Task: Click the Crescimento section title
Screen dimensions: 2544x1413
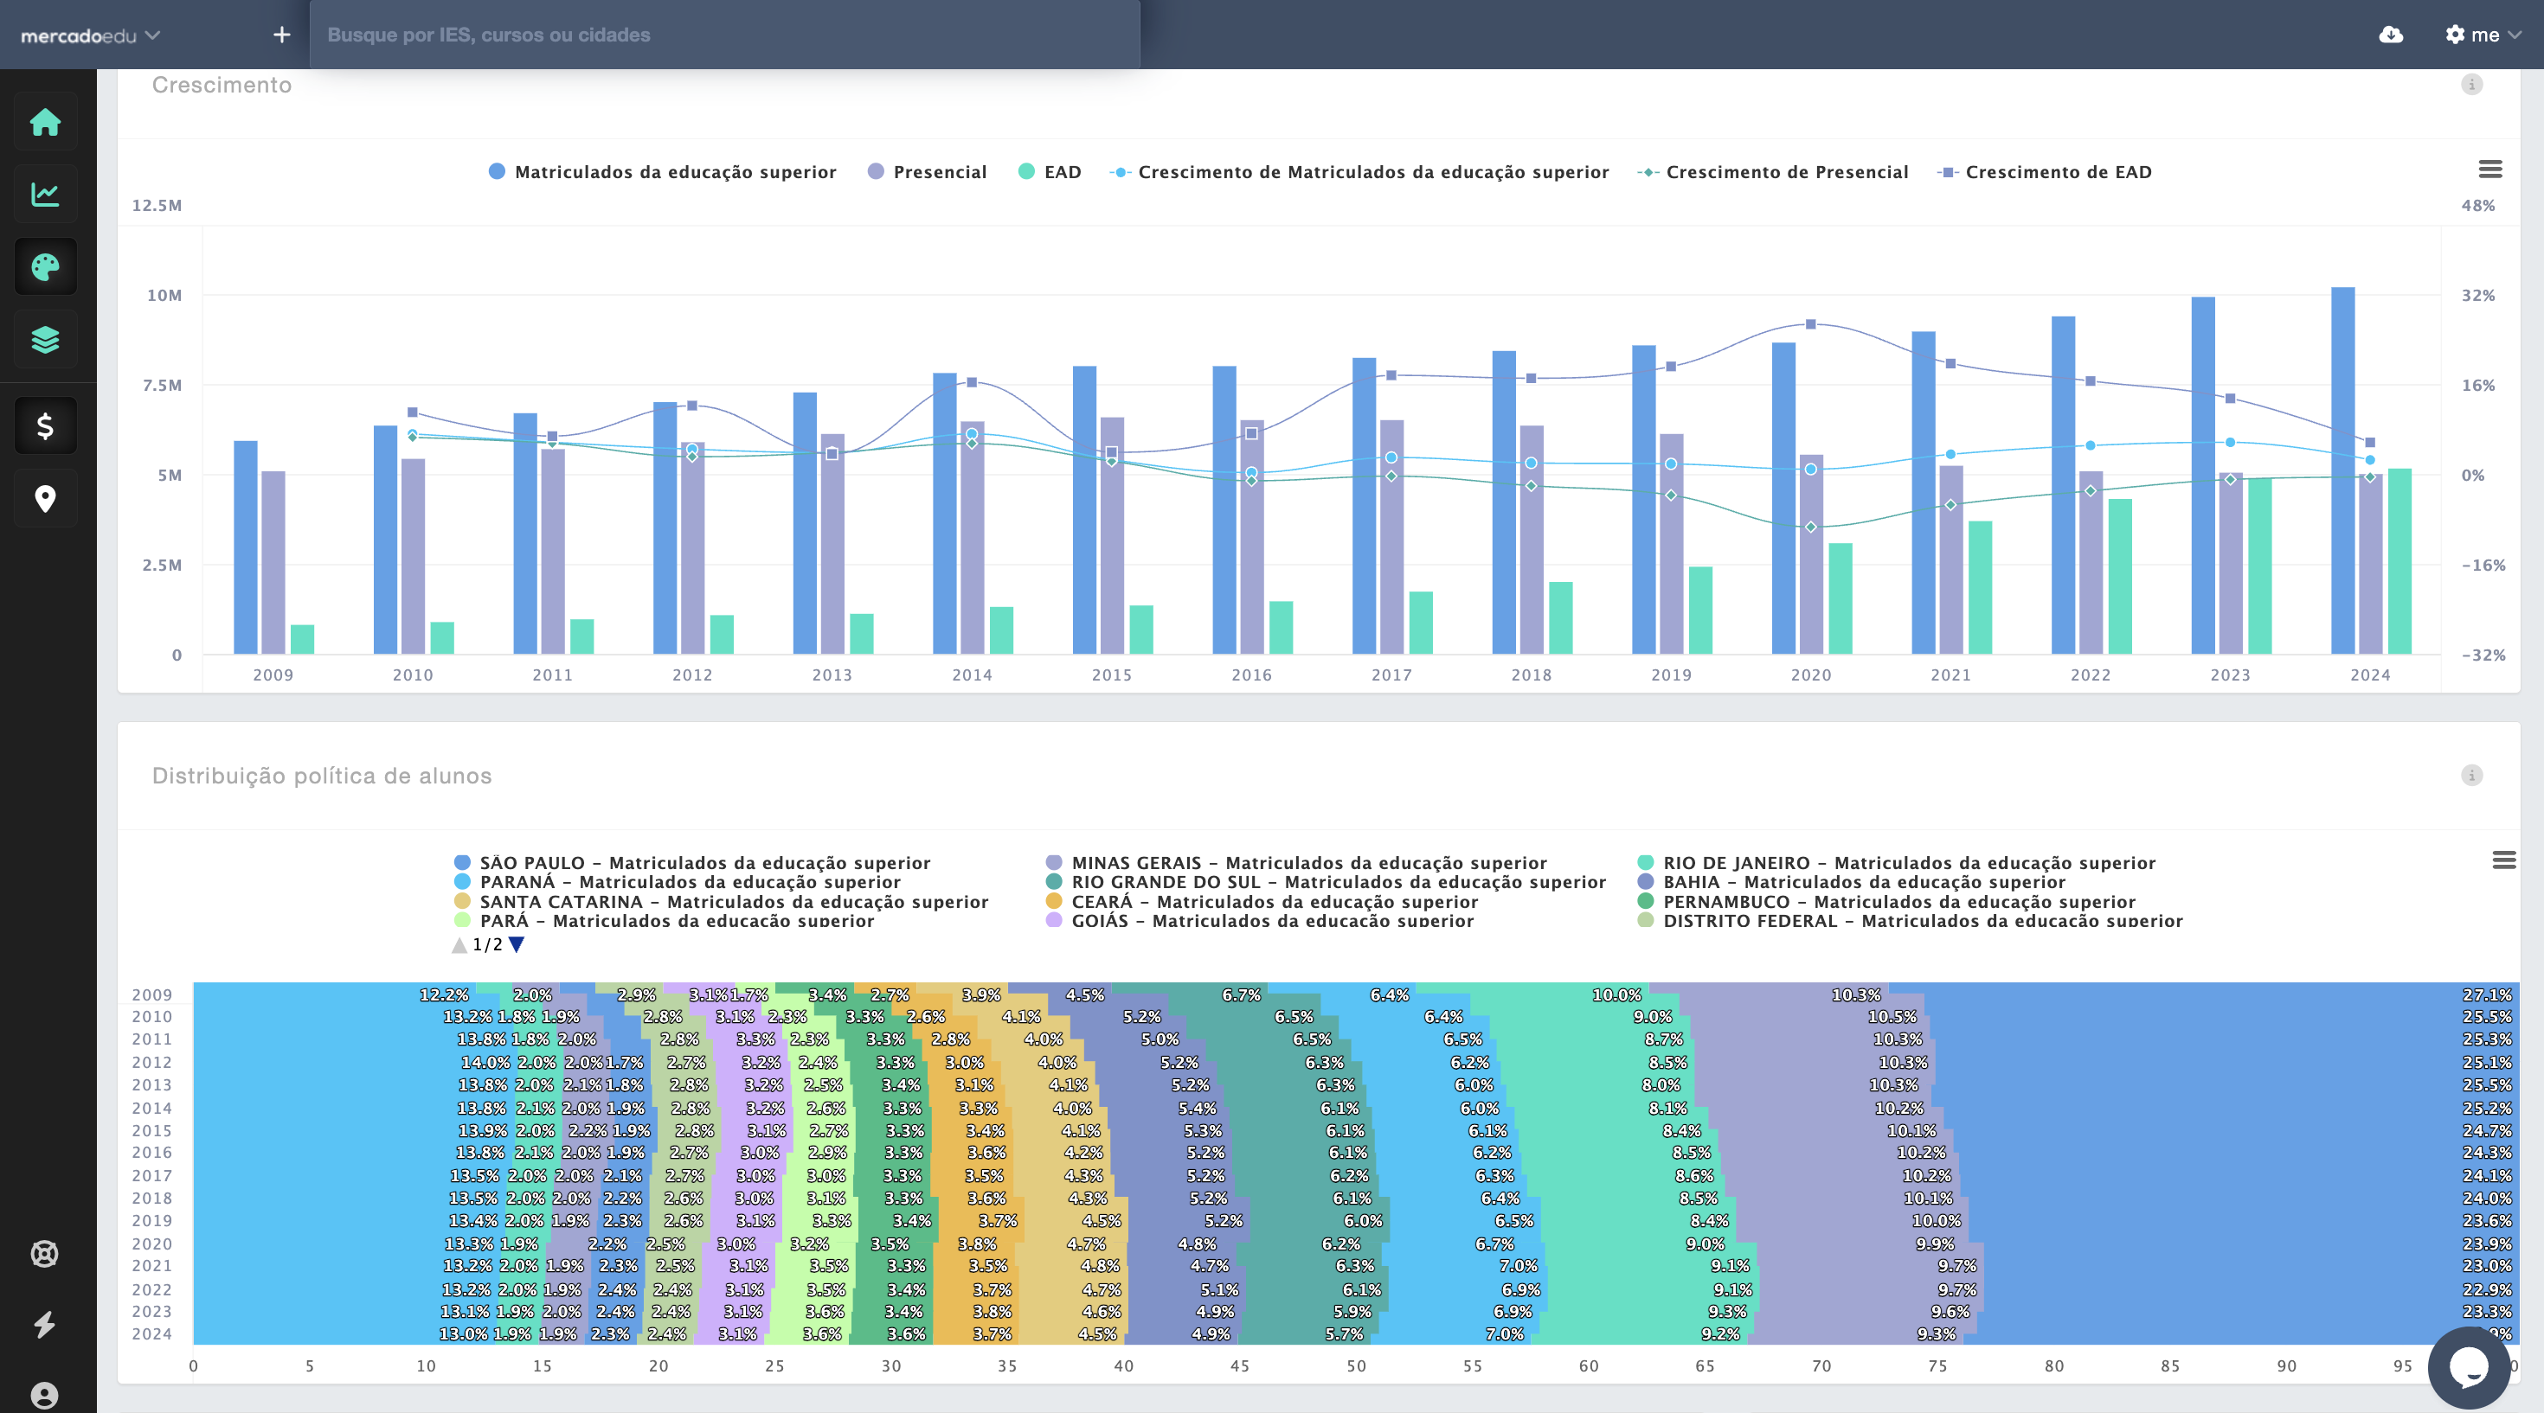Action: (x=222, y=85)
